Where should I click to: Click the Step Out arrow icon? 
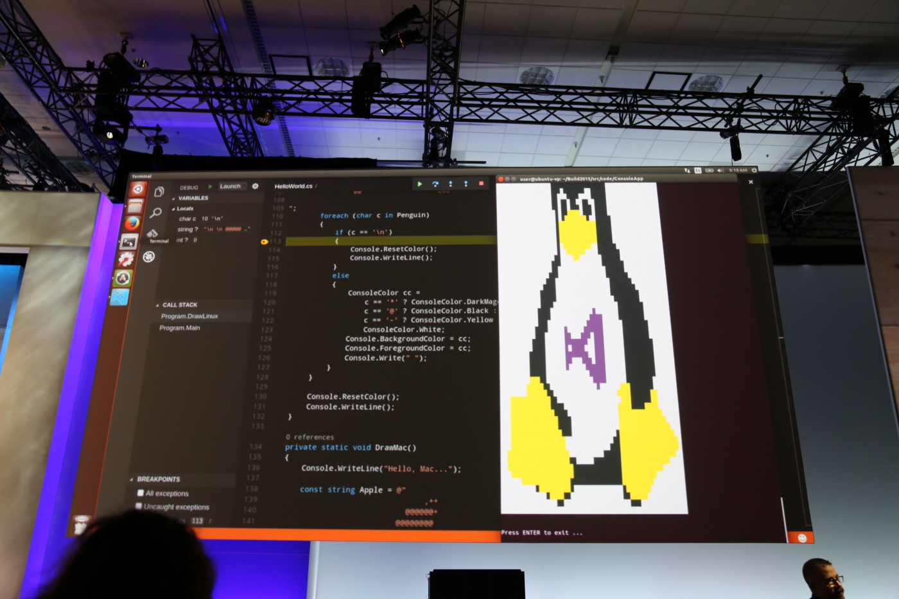tap(466, 184)
